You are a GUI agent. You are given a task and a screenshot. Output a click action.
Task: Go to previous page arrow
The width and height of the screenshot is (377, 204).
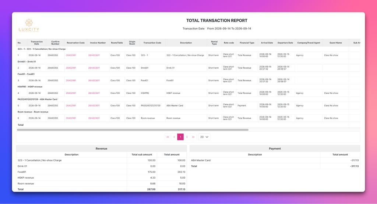coord(174,137)
